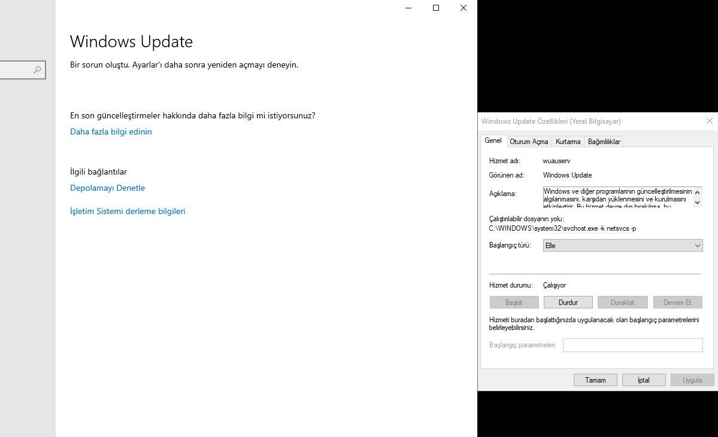Click the greyed Uygula button

pos(692,380)
